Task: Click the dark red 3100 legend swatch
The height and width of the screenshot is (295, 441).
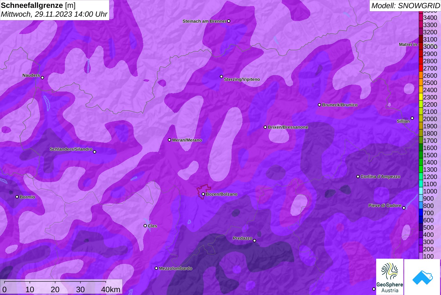Action: point(421,39)
